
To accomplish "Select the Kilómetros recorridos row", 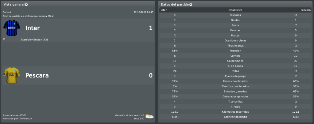I will (235, 112).
